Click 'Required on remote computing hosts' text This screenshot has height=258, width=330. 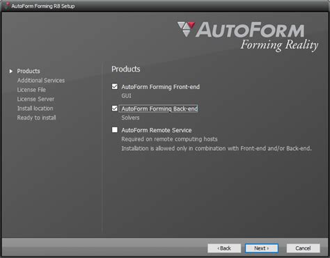[169, 139]
